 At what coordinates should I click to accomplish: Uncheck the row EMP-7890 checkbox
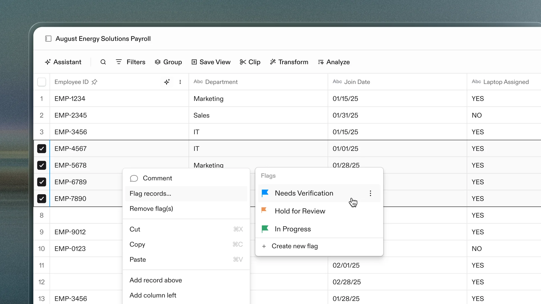pos(42,199)
